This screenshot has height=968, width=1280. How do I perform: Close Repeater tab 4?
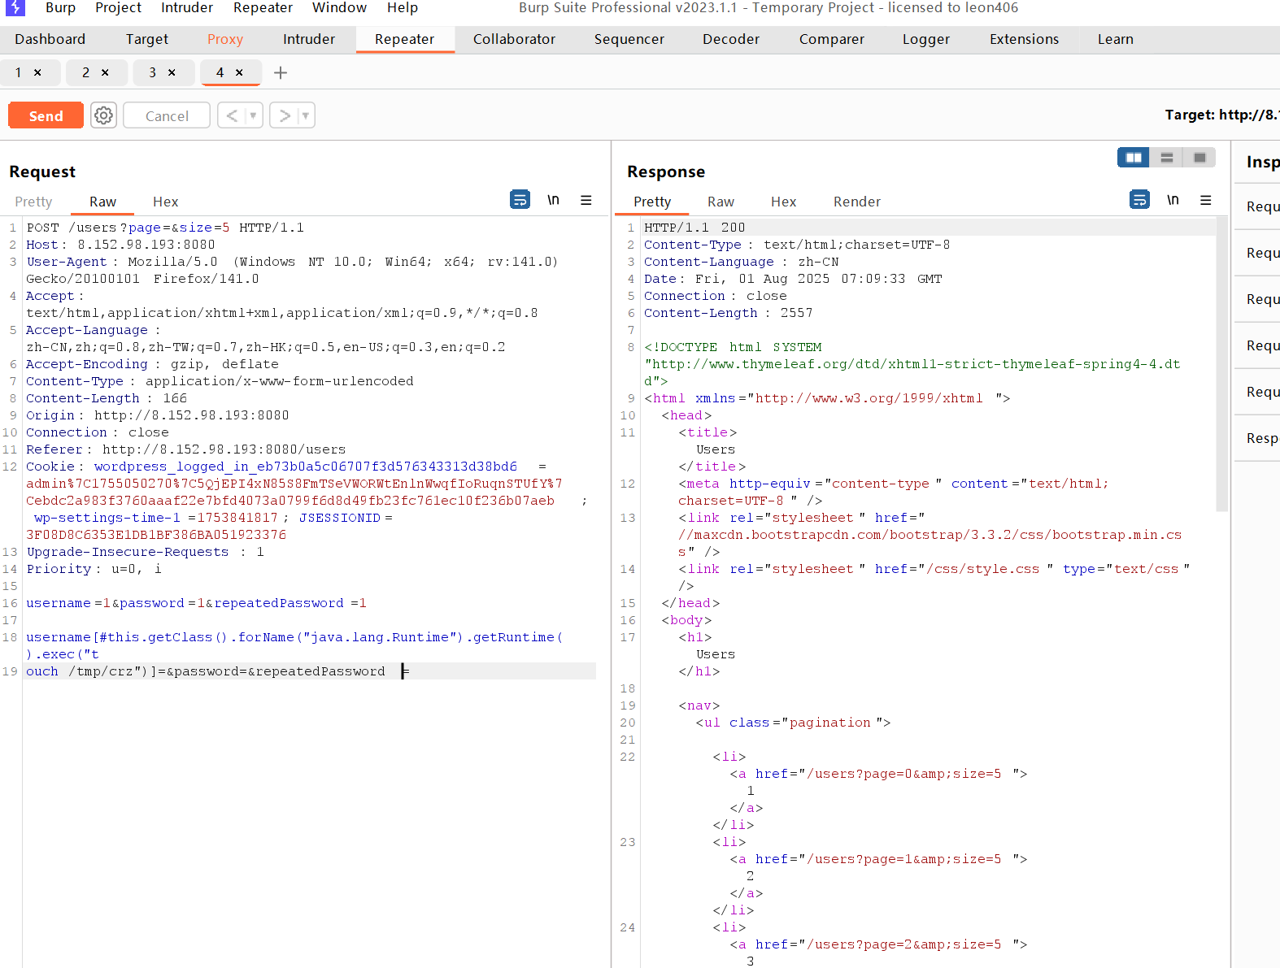(239, 72)
